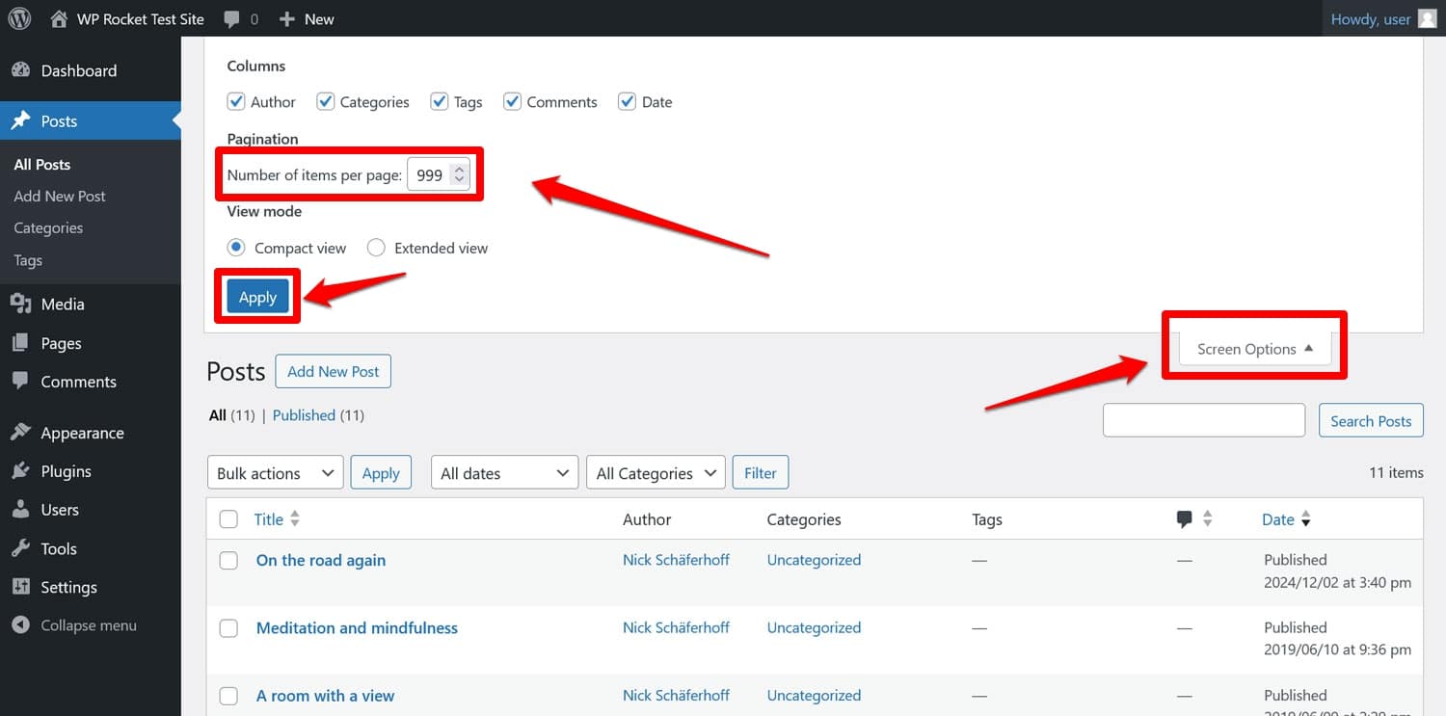Open Dashboard in the sidebar menu
The height and width of the screenshot is (716, 1446).
point(91,70)
